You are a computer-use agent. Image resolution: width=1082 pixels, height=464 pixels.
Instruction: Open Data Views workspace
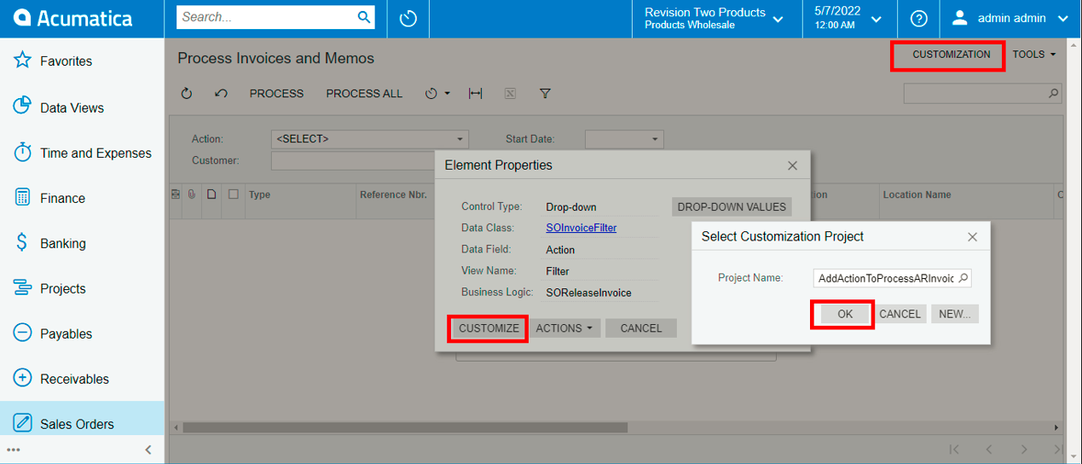pos(82,107)
